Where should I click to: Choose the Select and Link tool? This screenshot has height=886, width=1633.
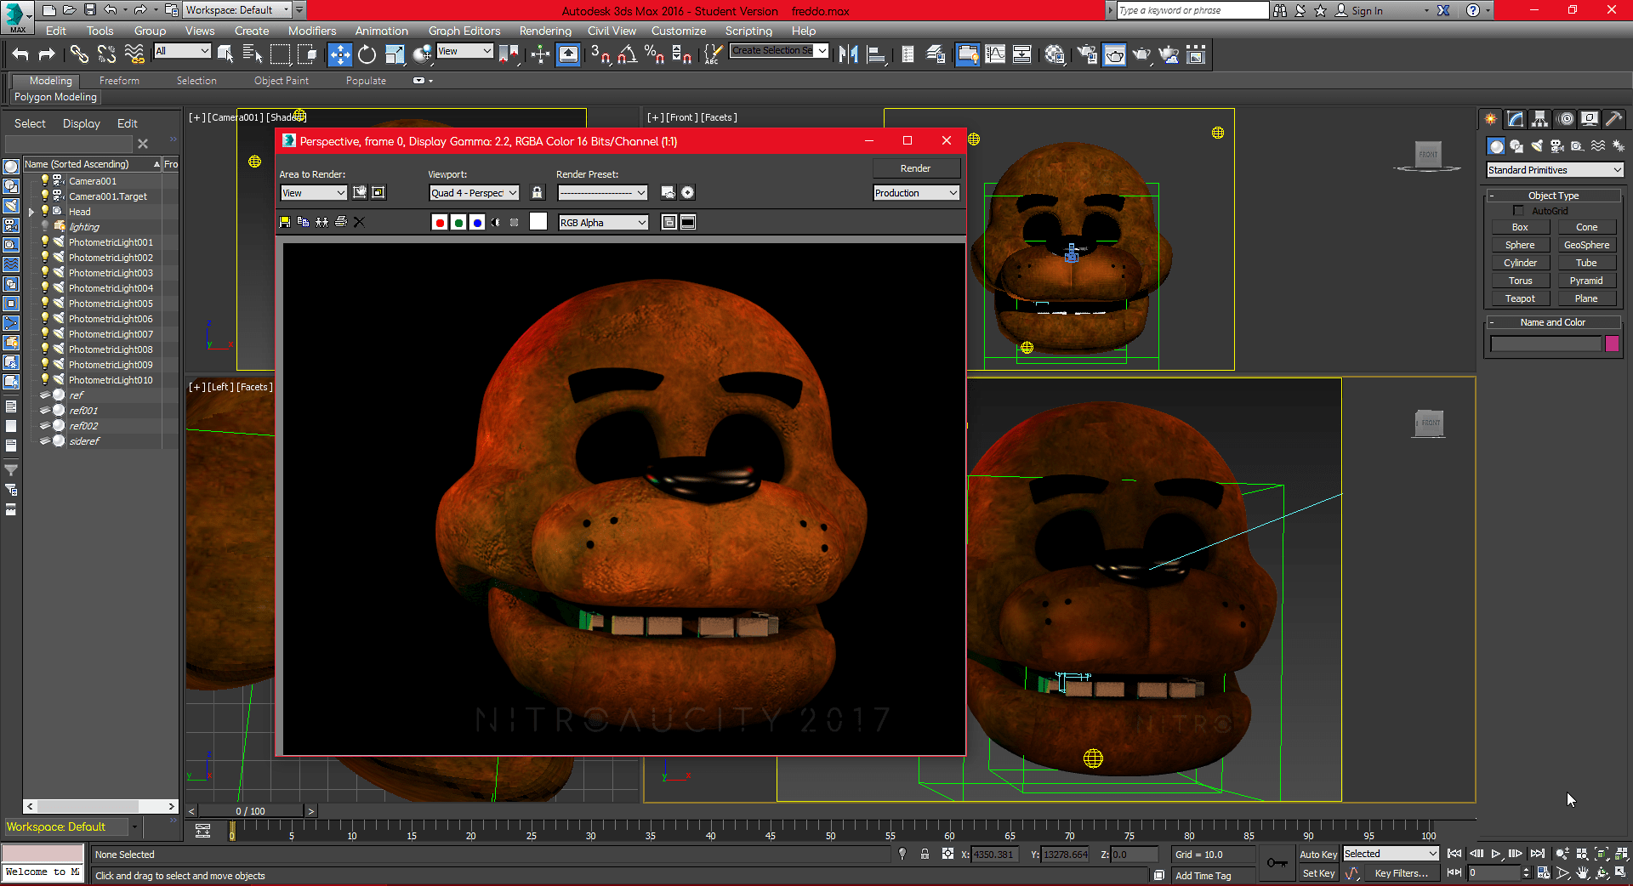coord(79,54)
